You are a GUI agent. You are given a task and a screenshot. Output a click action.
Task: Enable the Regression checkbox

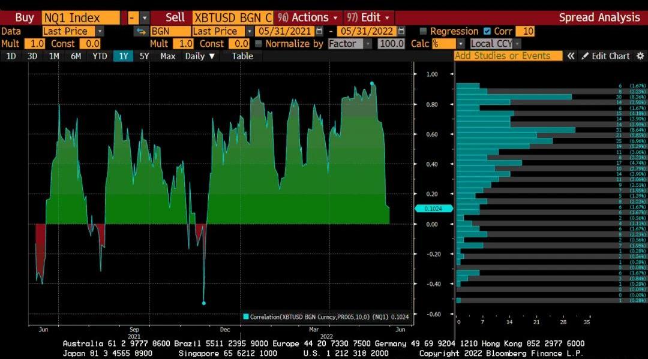coord(424,31)
